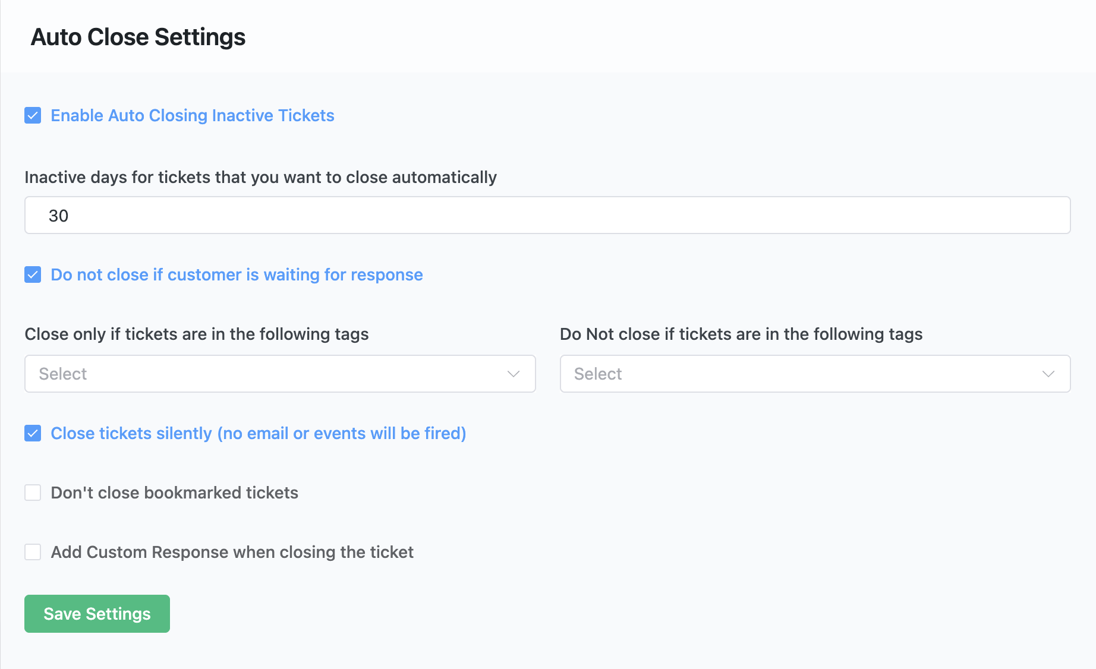The height and width of the screenshot is (669, 1096).
Task: Click 'Add Custom Response when closing the ticket' label
Action: (232, 552)
